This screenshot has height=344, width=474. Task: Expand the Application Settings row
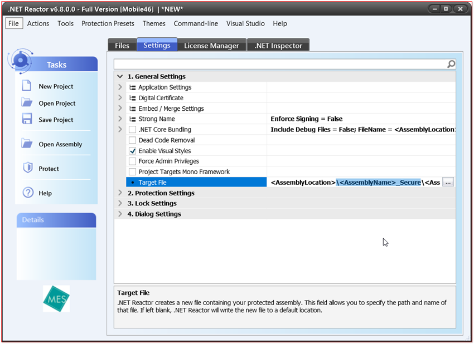pos(120,87)
